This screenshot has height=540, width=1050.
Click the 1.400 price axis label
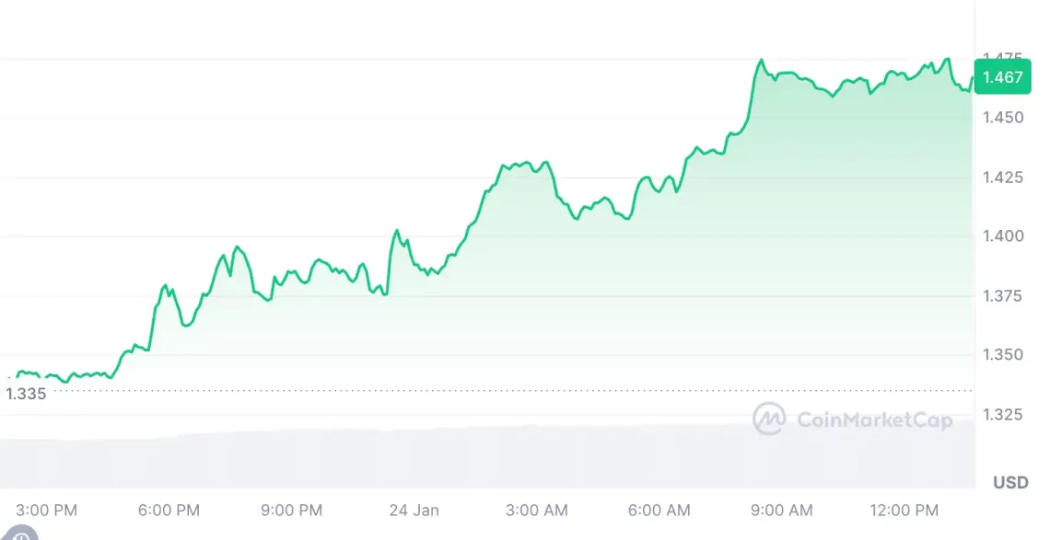1002,236
